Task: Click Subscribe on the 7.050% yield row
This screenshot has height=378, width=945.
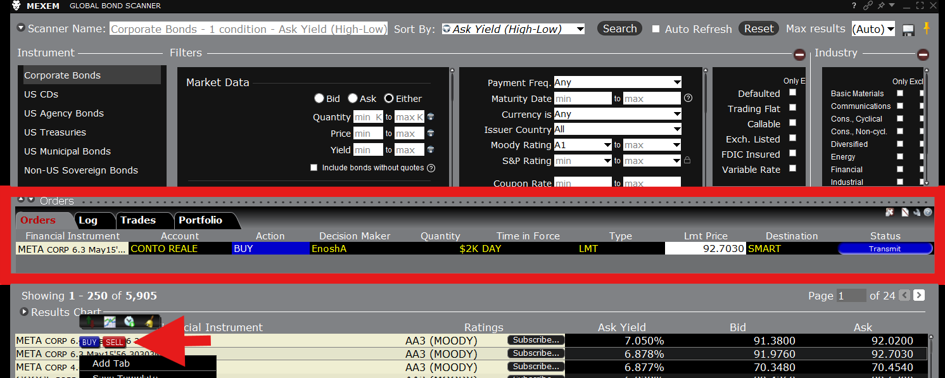Action: tap(536, 340)
